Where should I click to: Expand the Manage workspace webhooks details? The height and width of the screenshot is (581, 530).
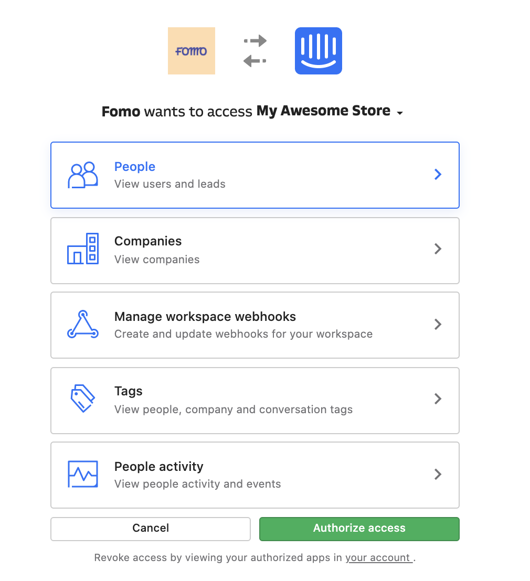tap(438, 325)
